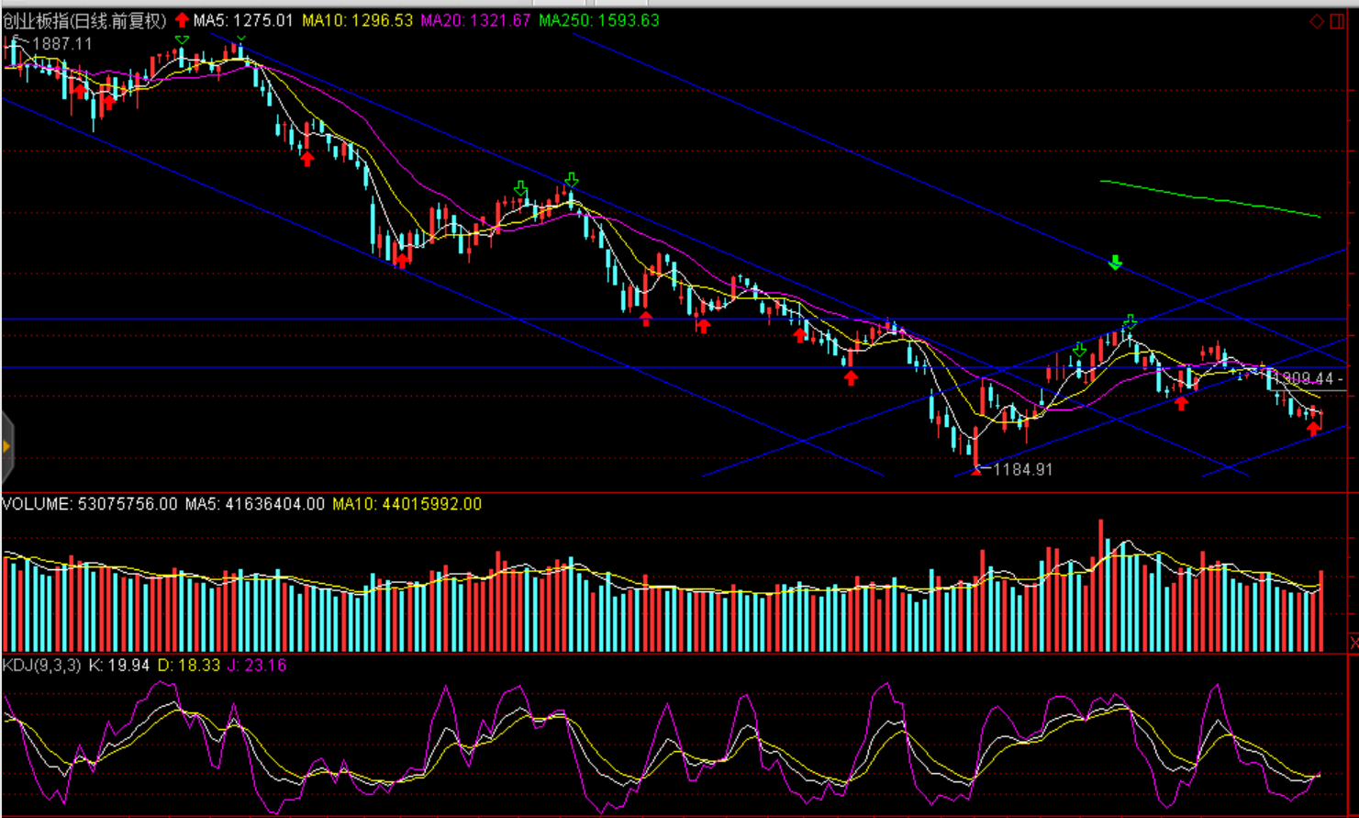Click the chart title 创业板指(日线.前复权)
This screenshot has width=1359, height=818.
(x=84, y=20)
